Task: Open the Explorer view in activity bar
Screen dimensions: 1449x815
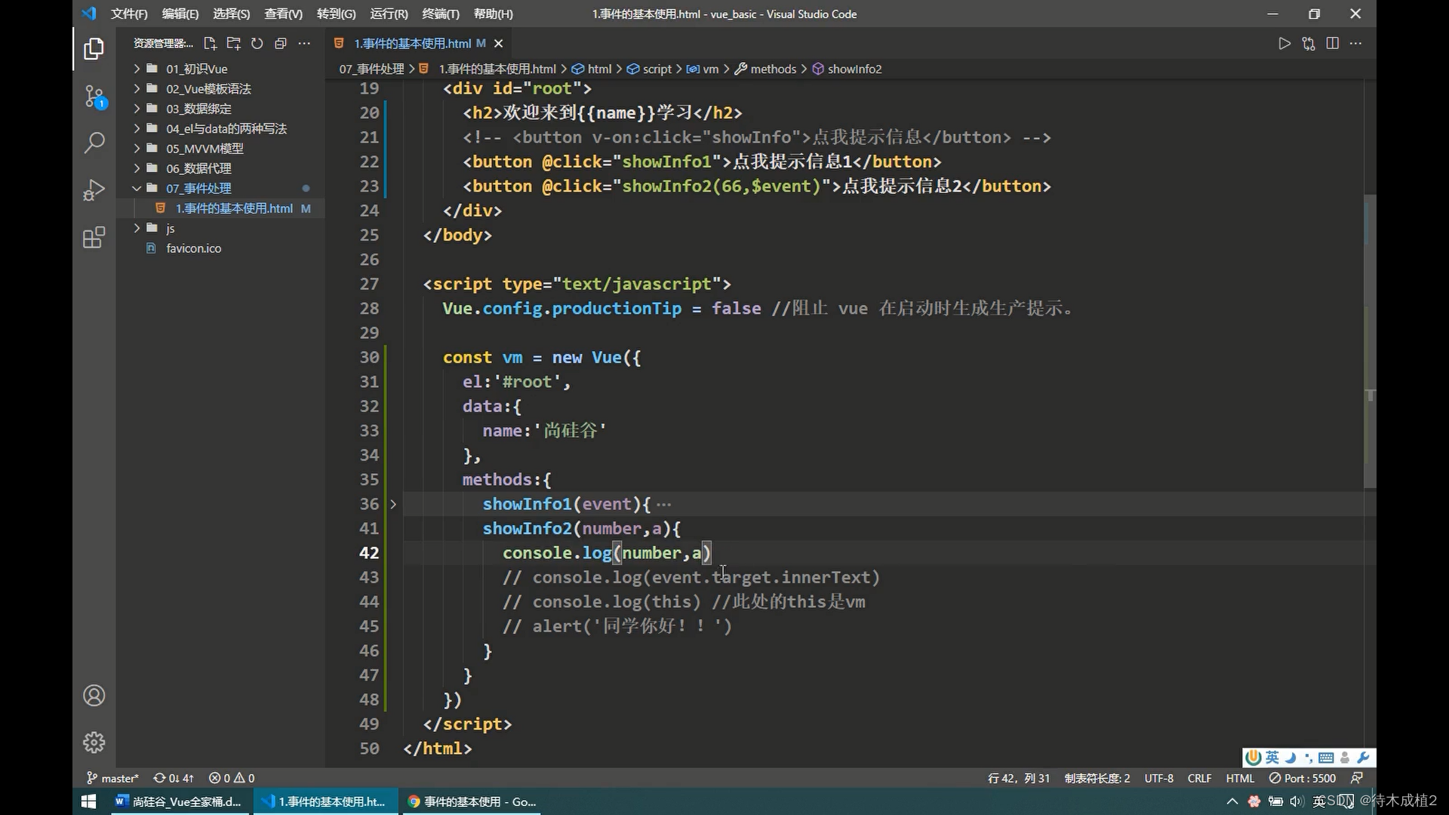Action: coord(94,49)
